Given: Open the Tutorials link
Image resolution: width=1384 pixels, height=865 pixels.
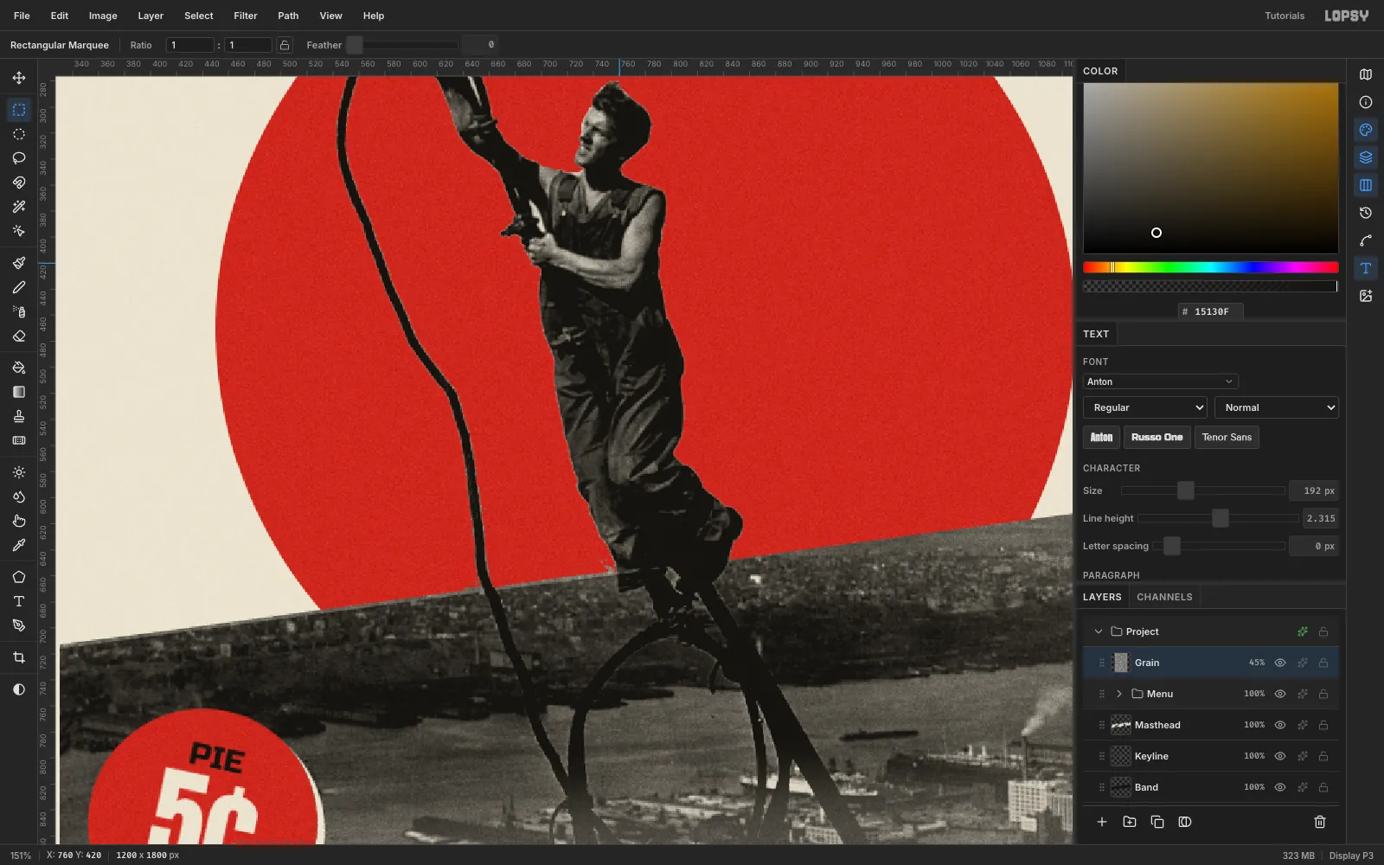Looking at the screenshot, I should 1285,16.
